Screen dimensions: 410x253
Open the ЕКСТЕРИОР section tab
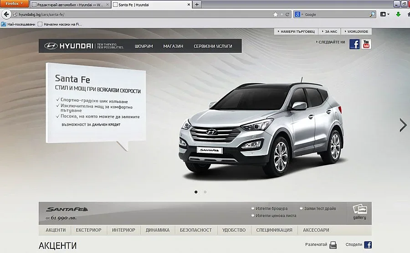pyautogui.click(x=88, y=230)
